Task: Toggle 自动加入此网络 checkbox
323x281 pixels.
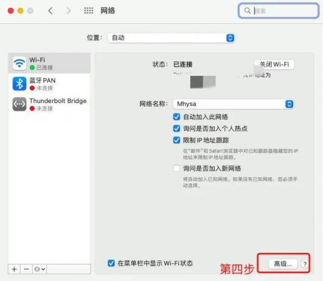Action: (176, 116)
